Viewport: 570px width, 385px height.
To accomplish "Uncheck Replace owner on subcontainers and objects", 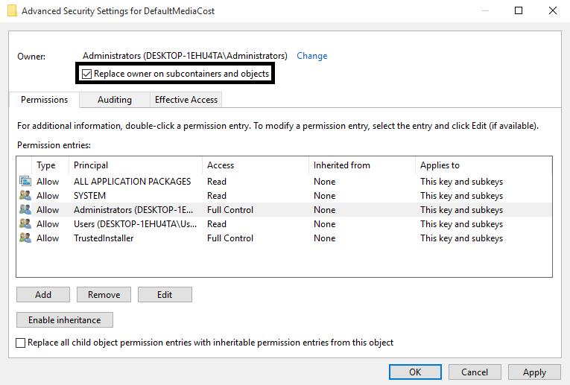I will click(x=87, y=74).
